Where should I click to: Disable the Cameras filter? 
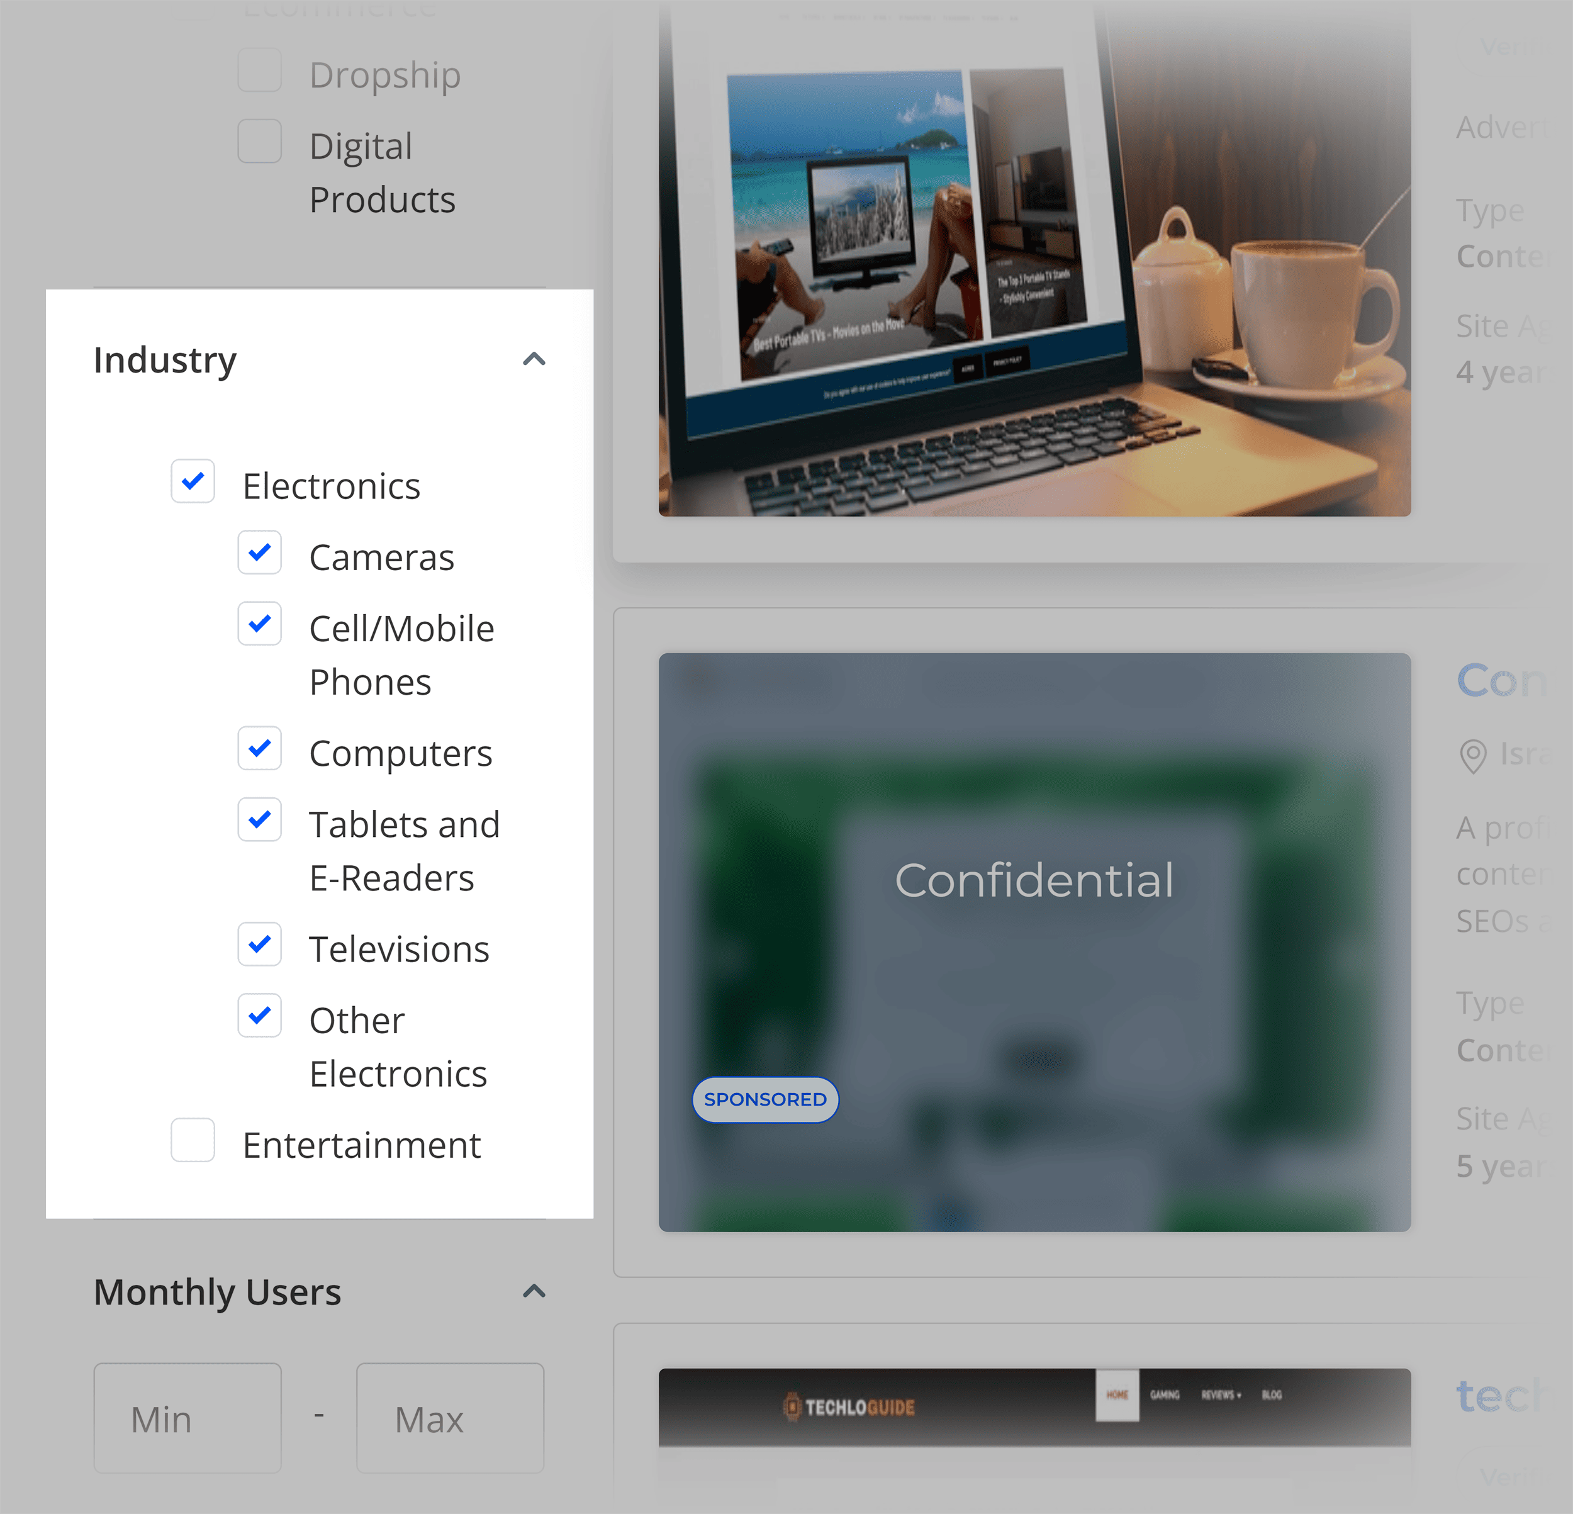[x=259, y=553]
